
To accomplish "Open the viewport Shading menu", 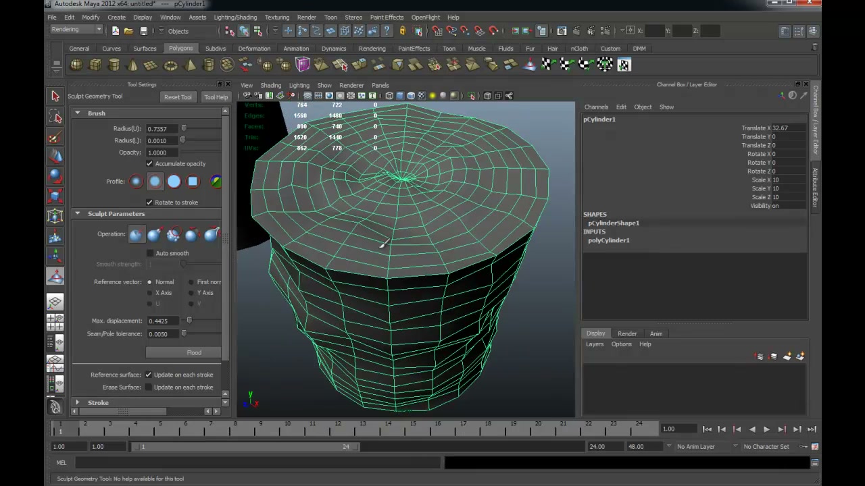I will click(x=270, y=86).
